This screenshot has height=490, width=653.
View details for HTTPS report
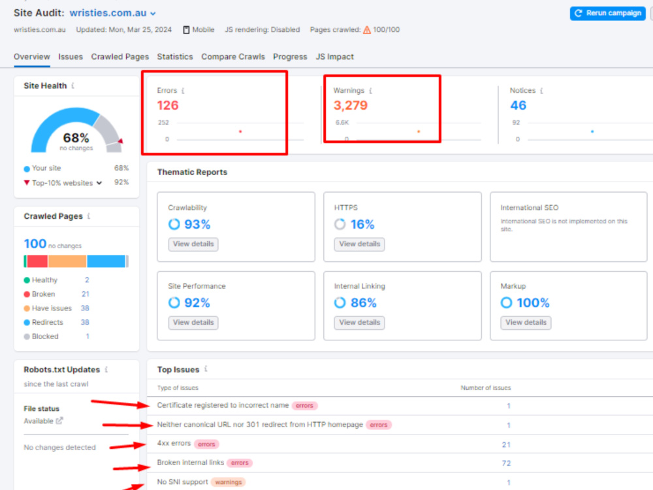pos(359,244)
